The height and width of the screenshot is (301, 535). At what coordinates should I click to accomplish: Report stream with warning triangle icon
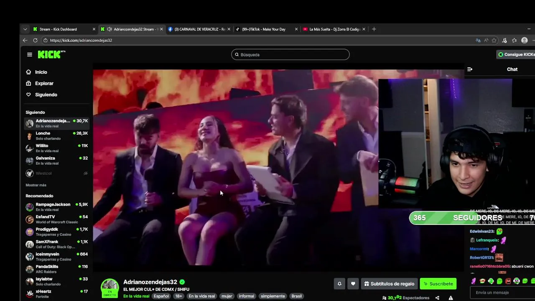451,298
